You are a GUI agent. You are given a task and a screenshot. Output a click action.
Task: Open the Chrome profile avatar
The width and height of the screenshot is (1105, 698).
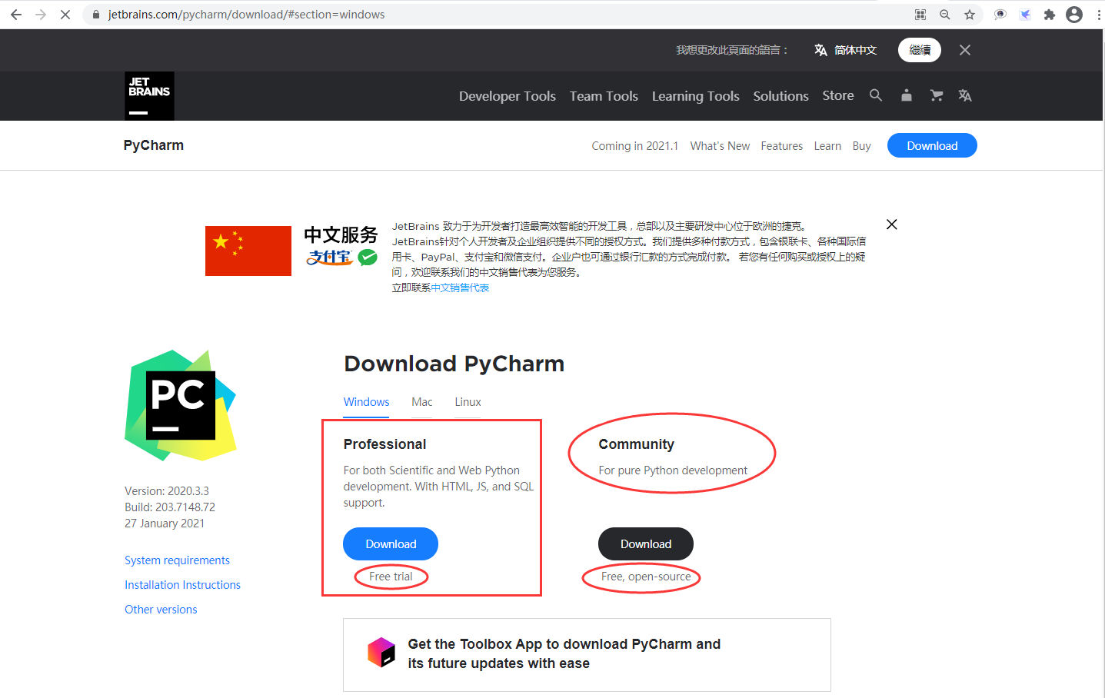(x=1075, y=15)
